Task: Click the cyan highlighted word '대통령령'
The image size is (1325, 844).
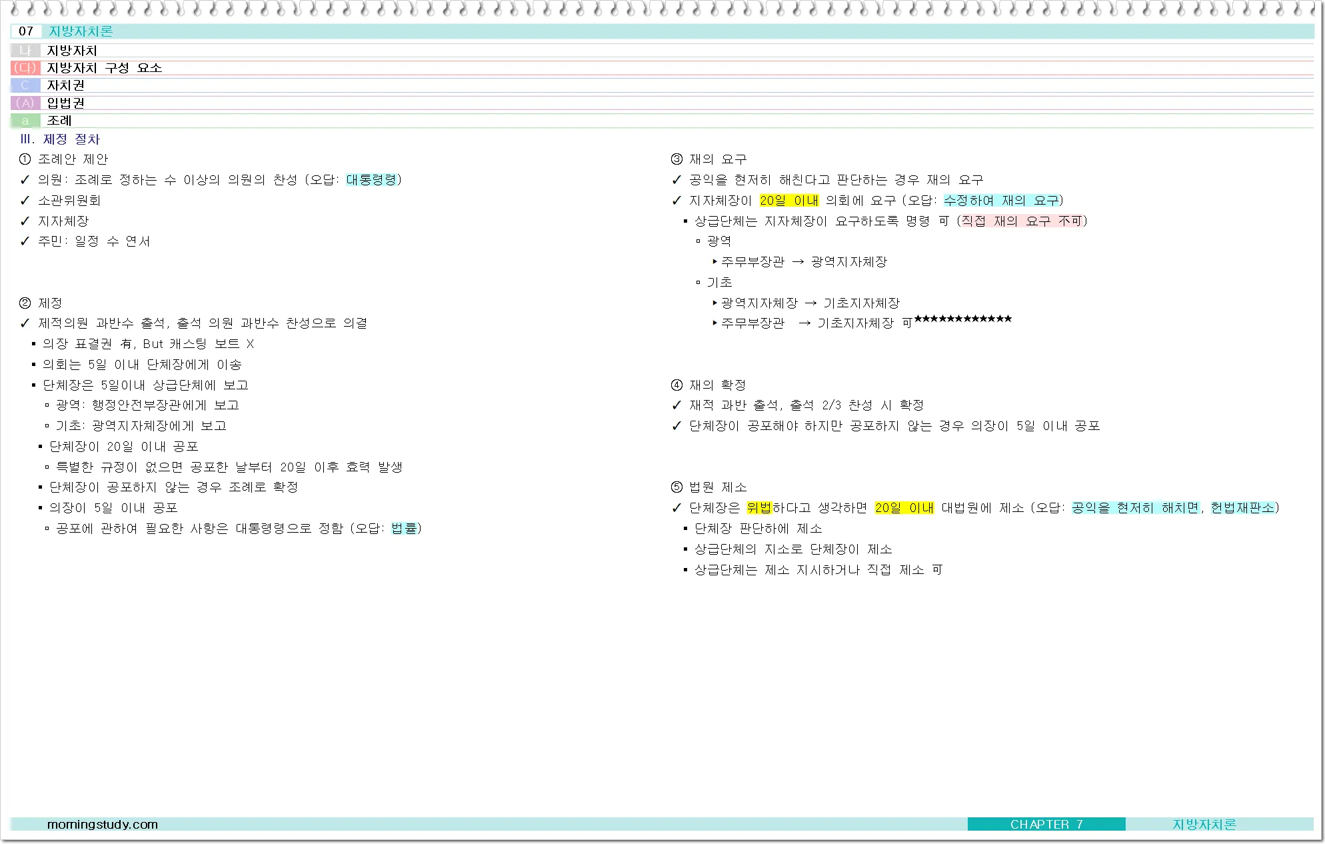Action: 372,180
